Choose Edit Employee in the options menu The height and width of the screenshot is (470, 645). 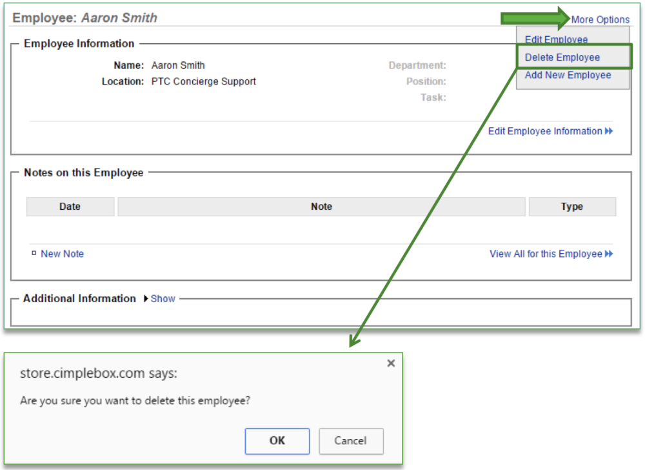(556, 39)
